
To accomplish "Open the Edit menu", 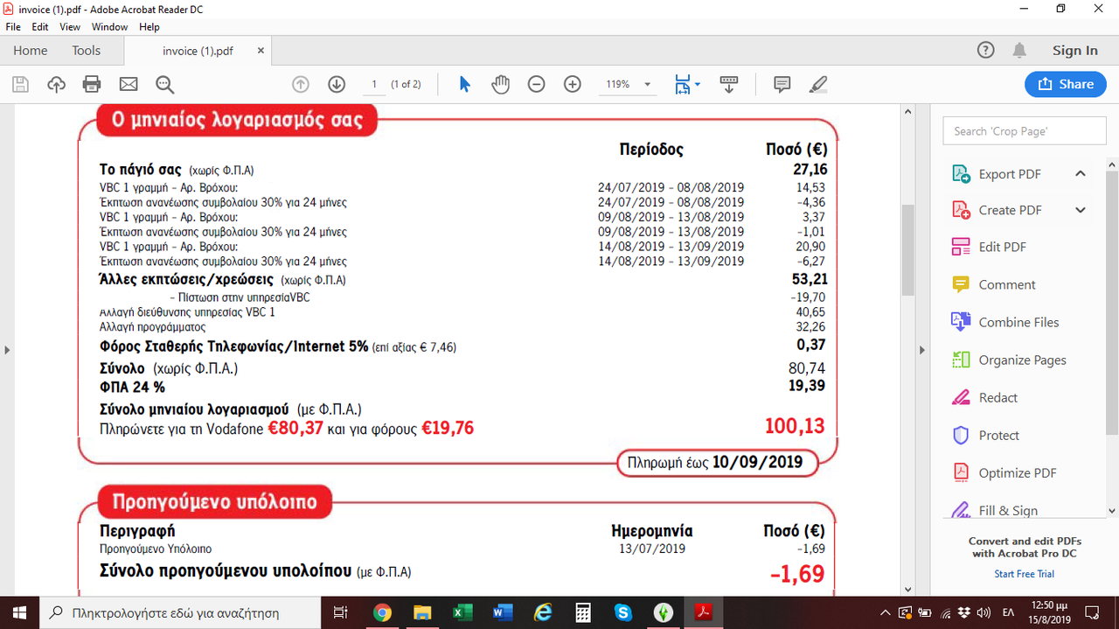I will [40, 27].
